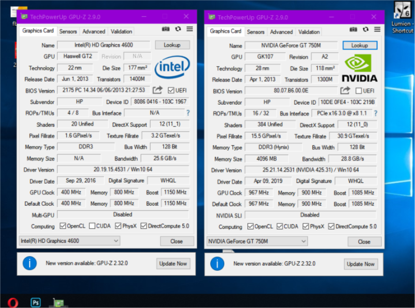This screenshot has width=415, height=308.
Task: Click Memory Type field showing DDR3 (Hynix)
Action: click(274, 147)
